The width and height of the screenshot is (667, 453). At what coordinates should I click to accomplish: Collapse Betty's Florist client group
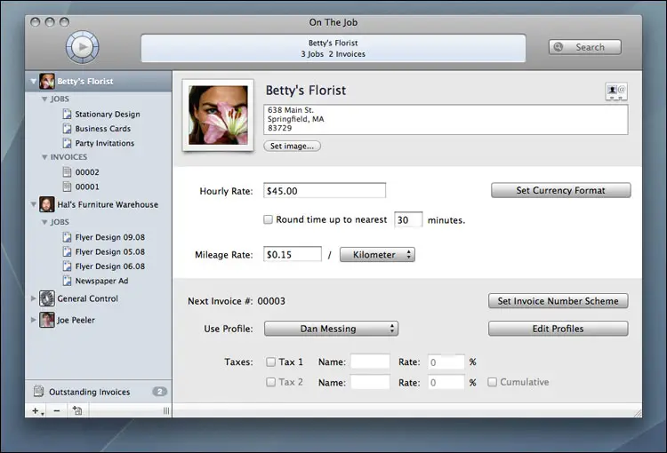pos(33,81)
